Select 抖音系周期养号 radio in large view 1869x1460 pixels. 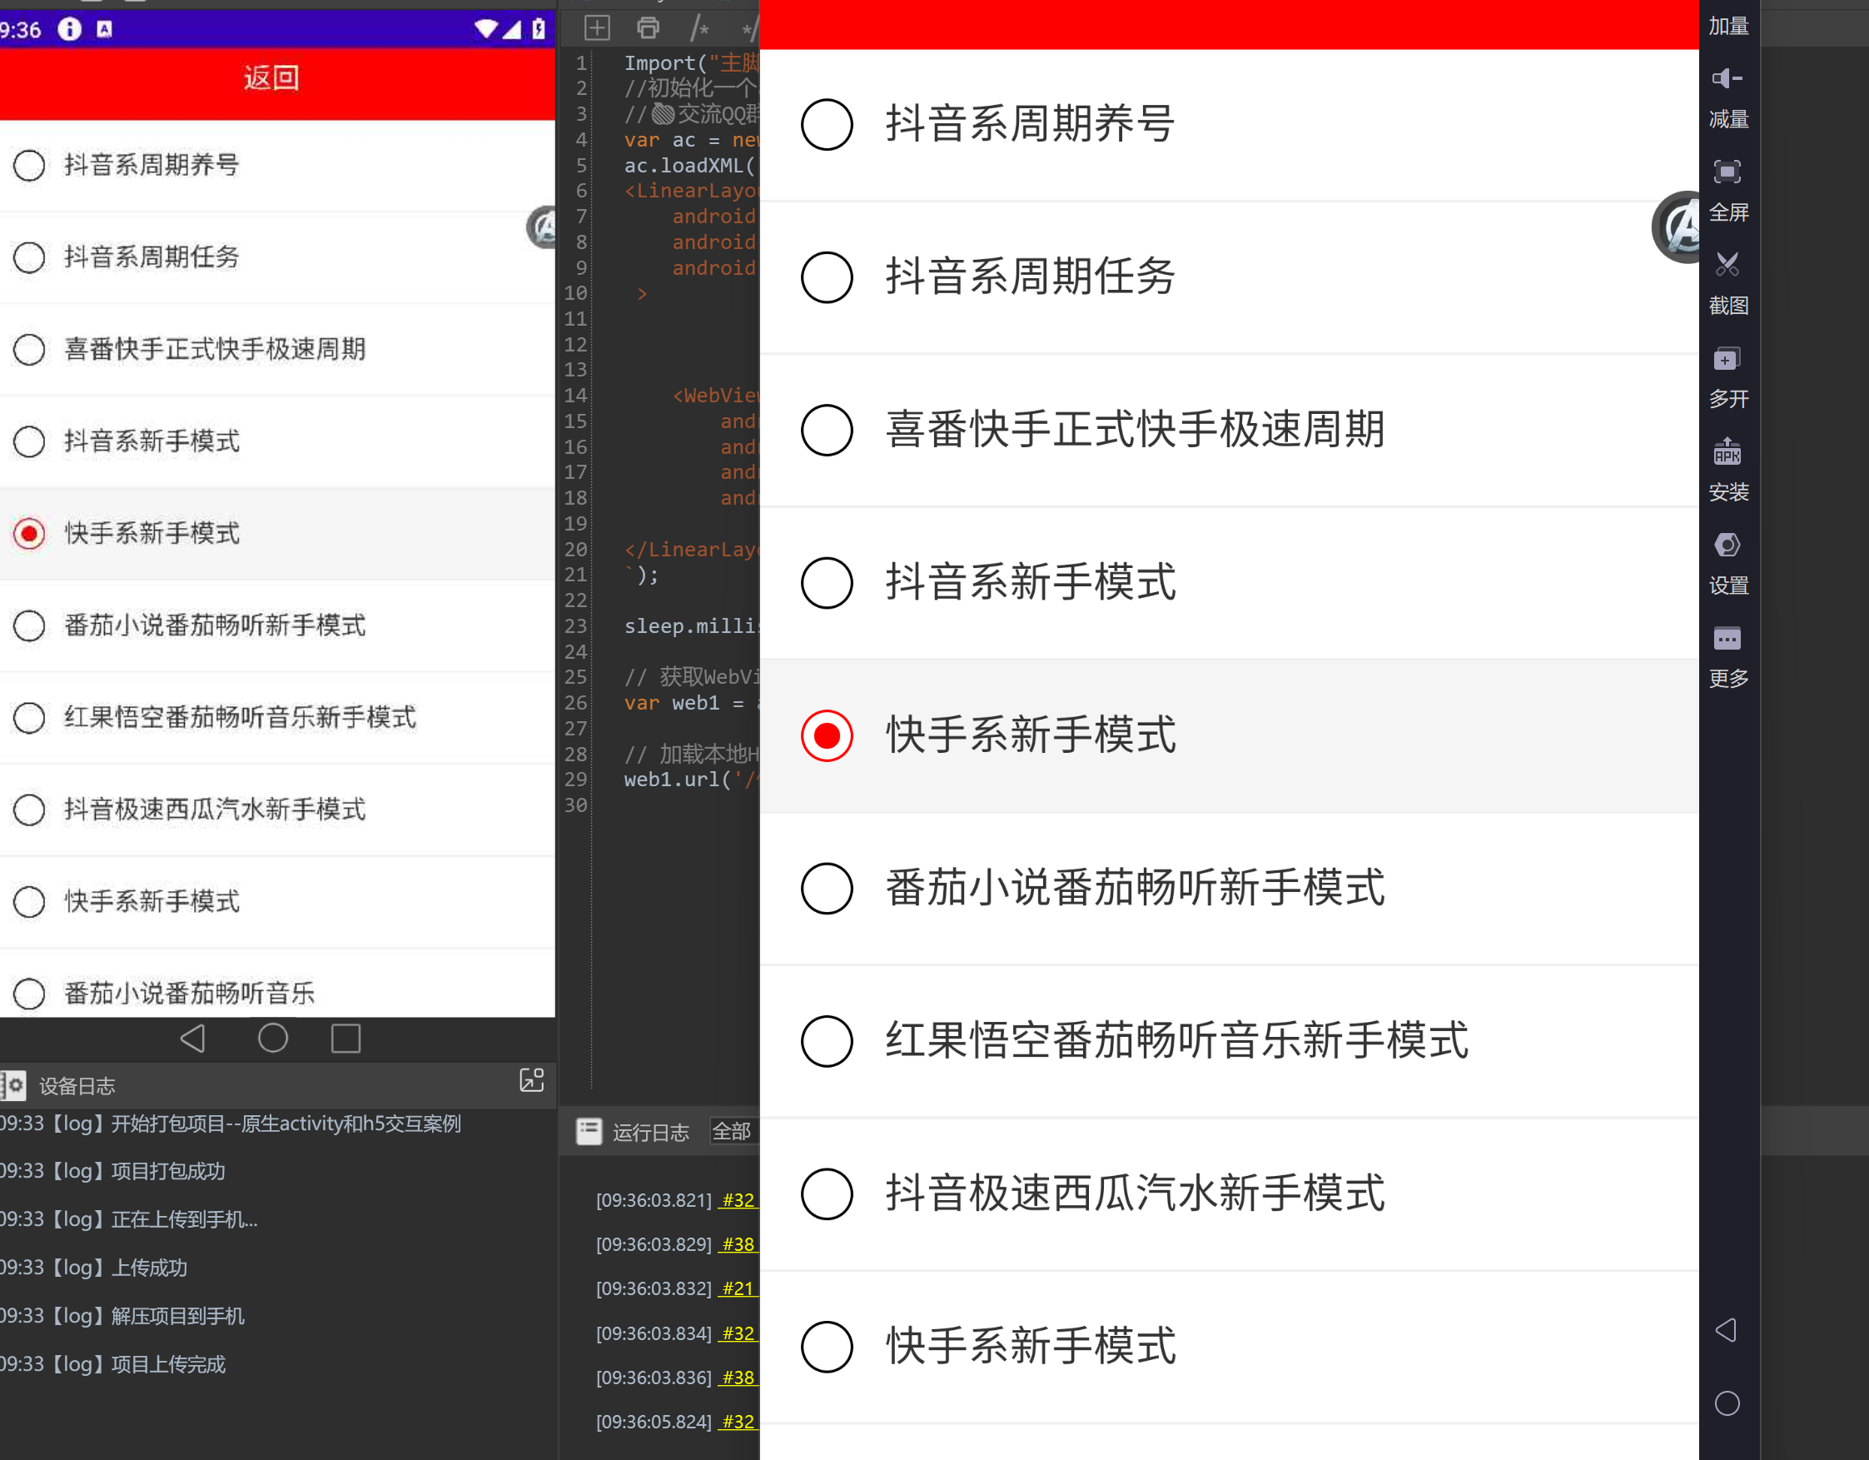pos(827,125)
